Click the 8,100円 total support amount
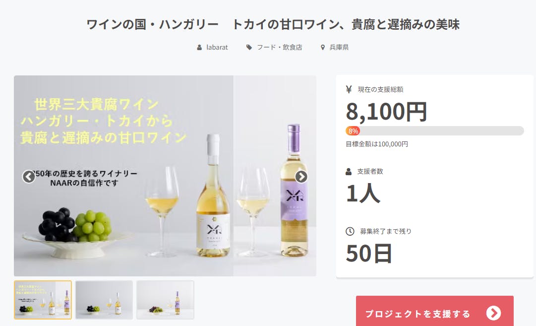 pyautogui.click(x=386, y=112)
